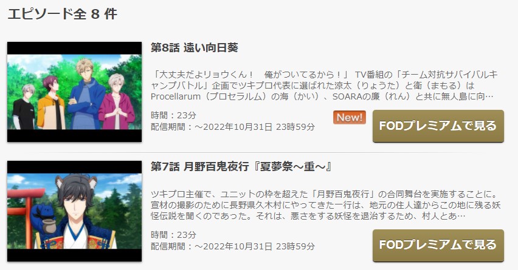The image size is (518, 270).
Task: Click the エピソード全 8 件 heading
Action: point(63,14)
